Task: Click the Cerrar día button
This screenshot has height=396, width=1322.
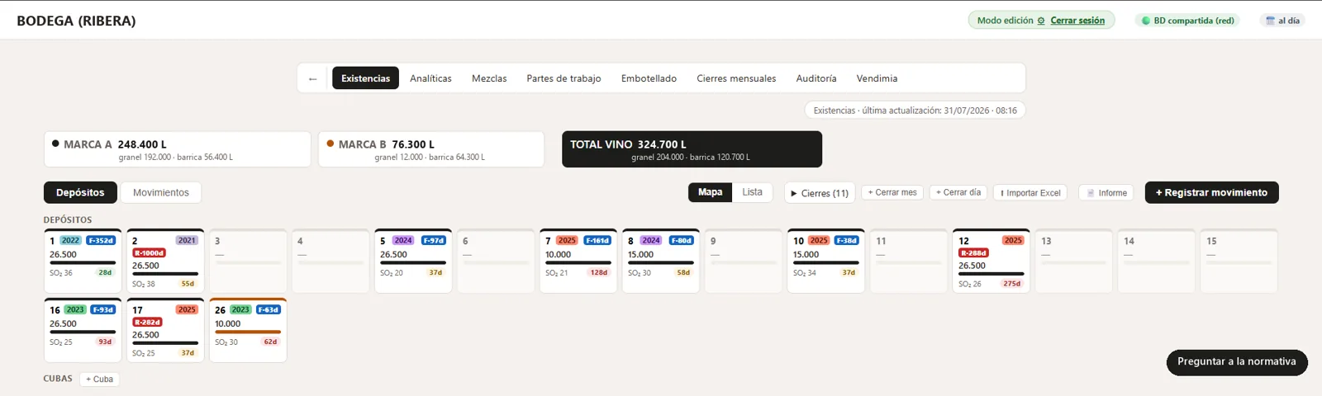Action: click(958, 192)
